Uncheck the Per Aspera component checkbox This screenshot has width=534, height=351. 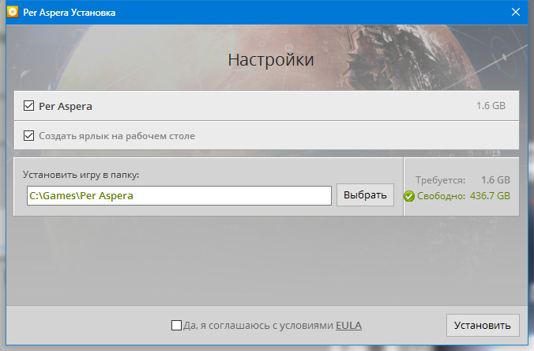(28, 106)
